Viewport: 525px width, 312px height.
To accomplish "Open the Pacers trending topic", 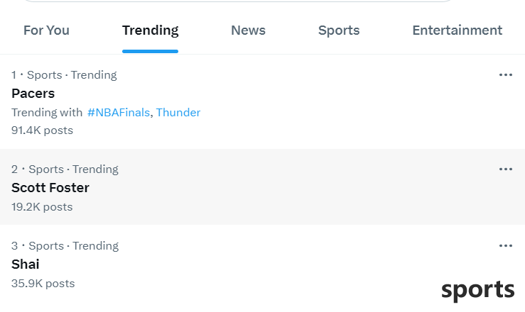I will pos(33,94).
